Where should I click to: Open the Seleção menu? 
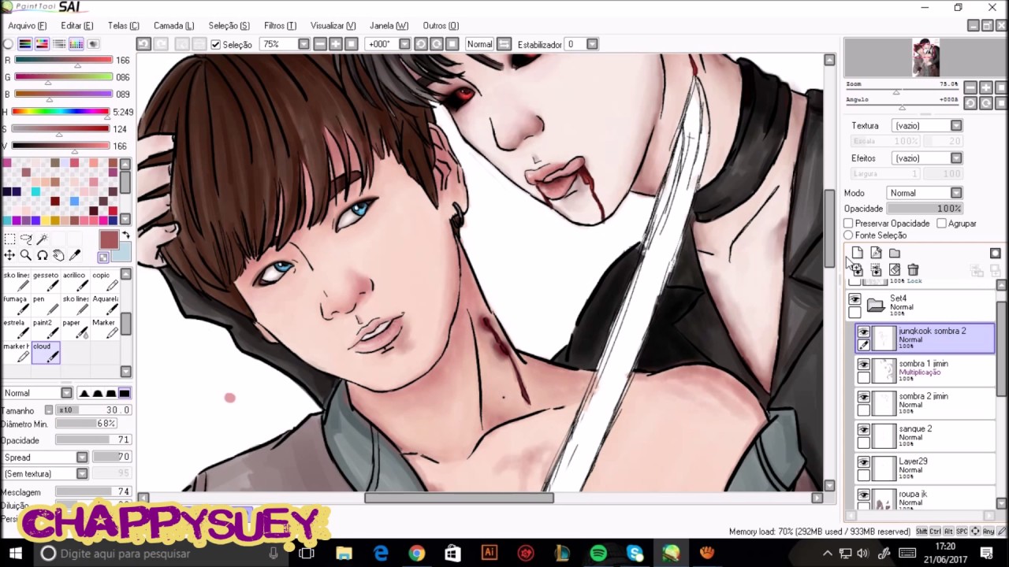pyautogui.click(x=229, y=26)
